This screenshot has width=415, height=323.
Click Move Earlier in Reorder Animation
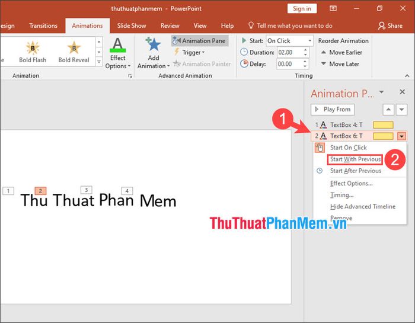pyautogui.click(x=341, y=52)
